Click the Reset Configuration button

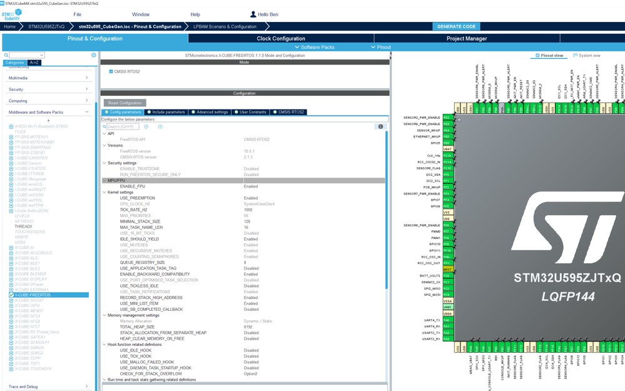124,103
